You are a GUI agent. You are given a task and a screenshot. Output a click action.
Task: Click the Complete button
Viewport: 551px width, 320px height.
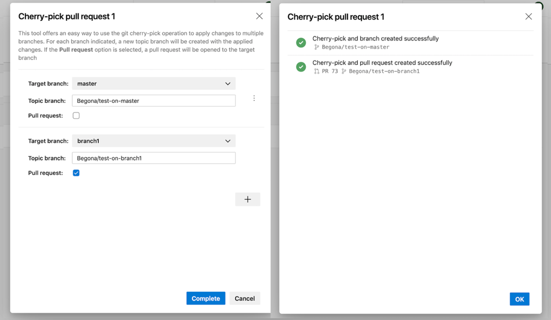click(x=206, y=298)
